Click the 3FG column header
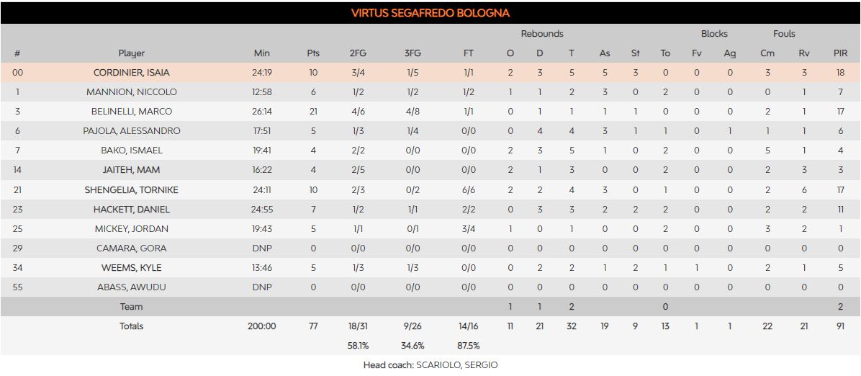Image resolution: width=861 pixels, height=376 pixels. (413, 53)
